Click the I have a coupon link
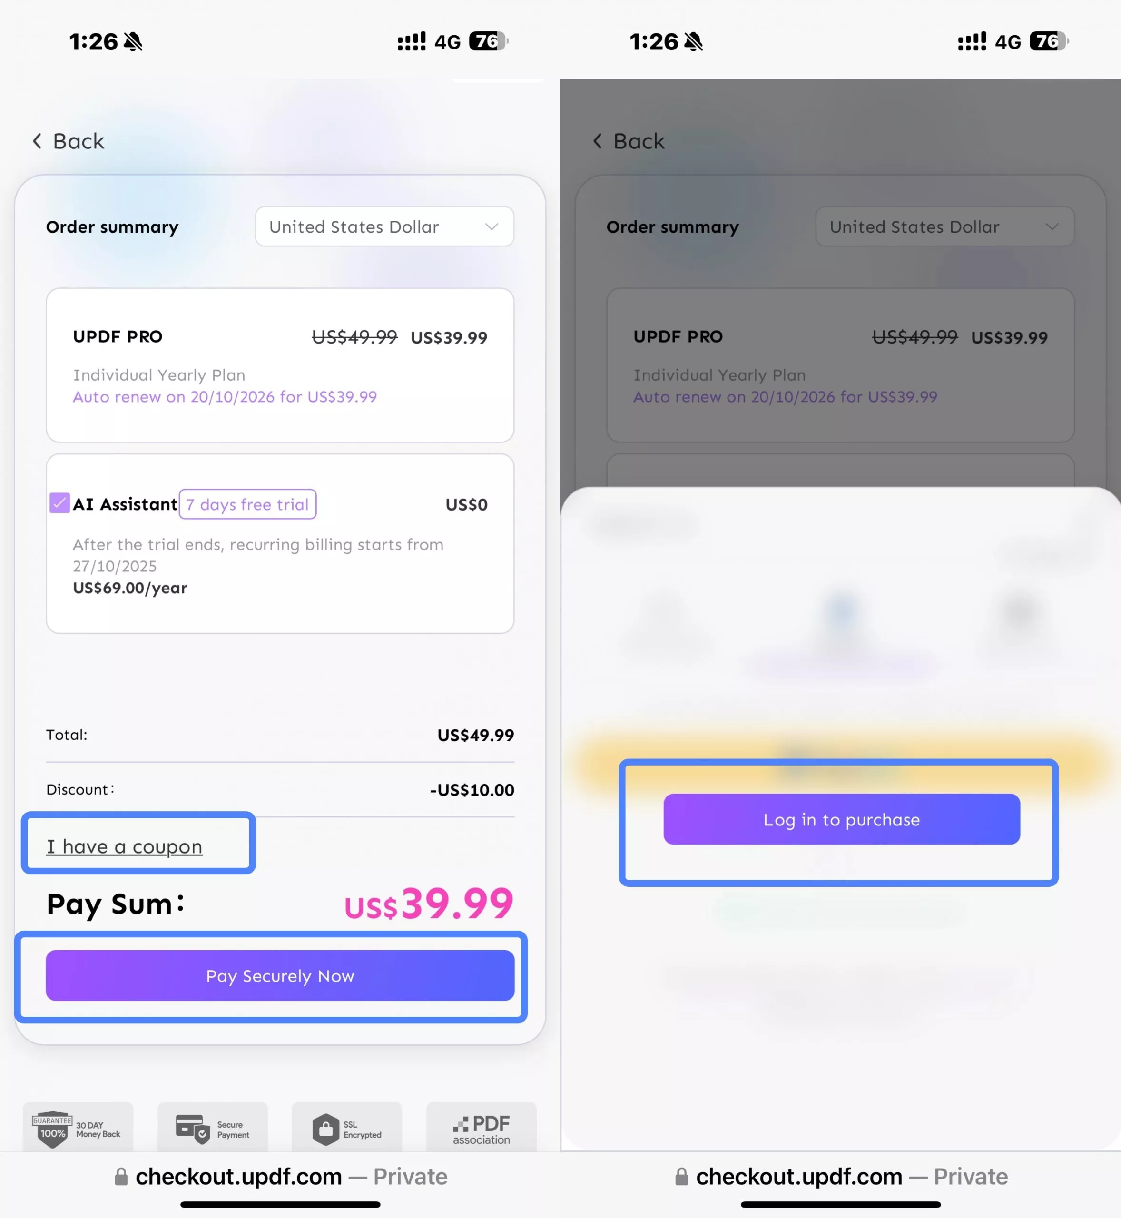 pyautogui.click(x=124, y=846)
